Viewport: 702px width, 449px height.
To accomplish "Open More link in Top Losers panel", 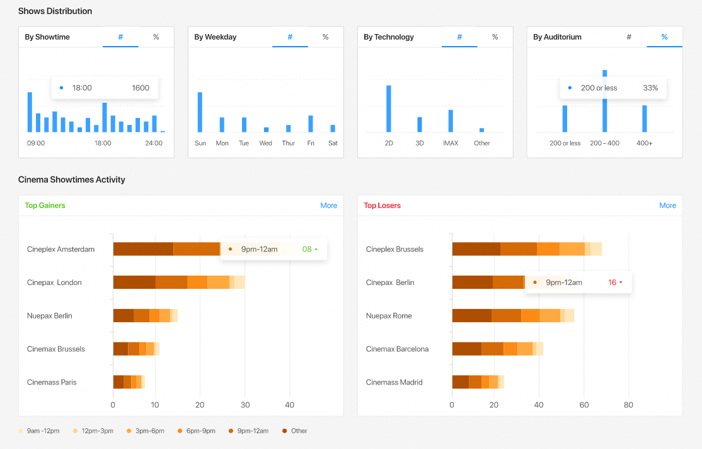I will tap(667, 205).
